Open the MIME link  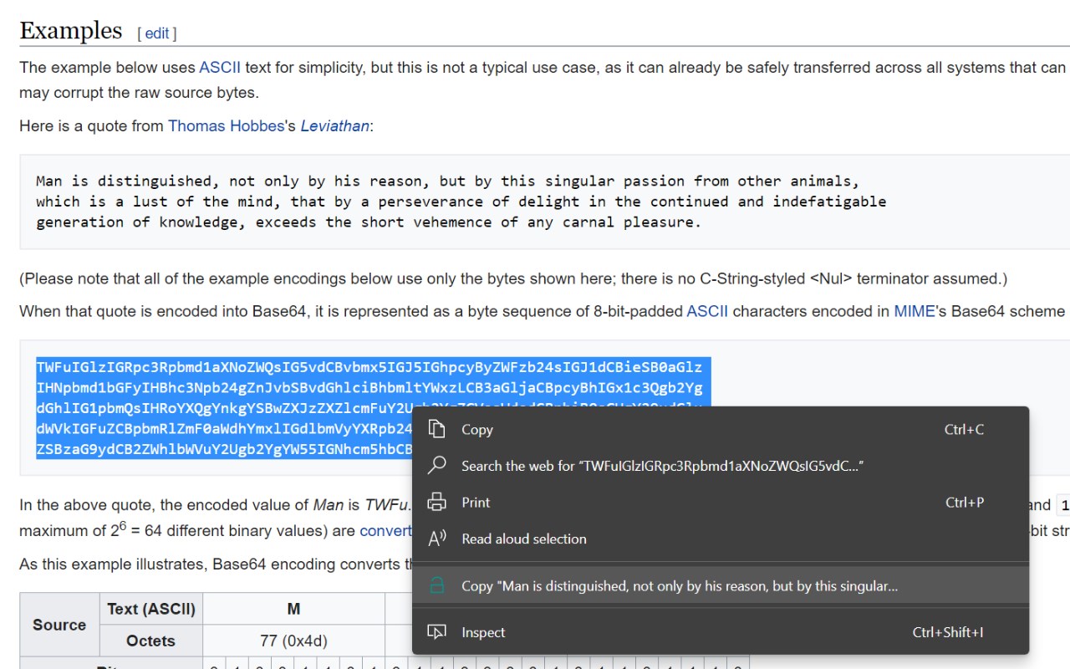click(914, 311)
